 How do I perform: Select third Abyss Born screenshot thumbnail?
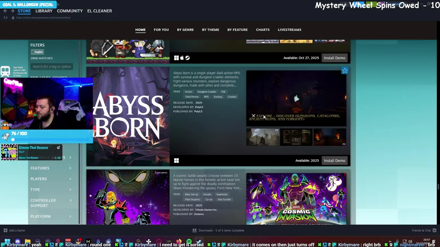click(330, 137)
